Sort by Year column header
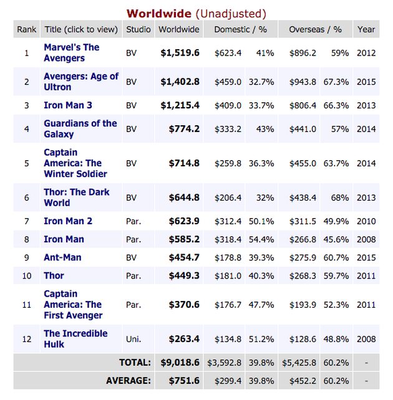The width and height of the screenshot is (393, 400). (366, 29)
